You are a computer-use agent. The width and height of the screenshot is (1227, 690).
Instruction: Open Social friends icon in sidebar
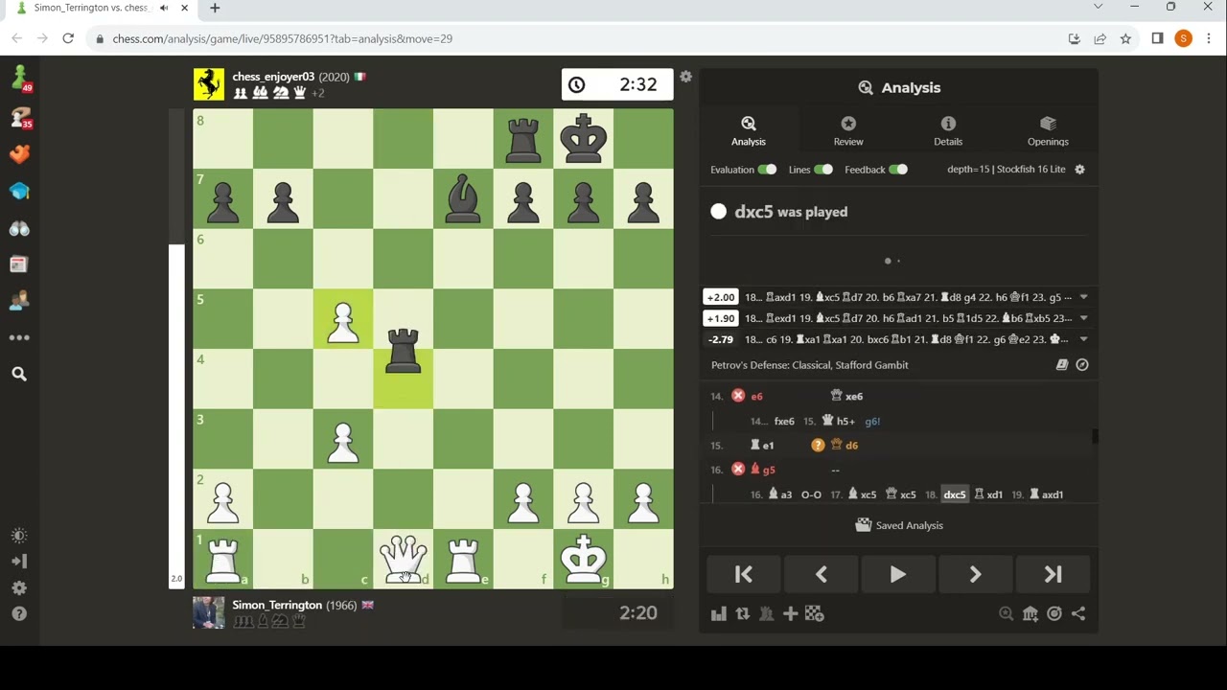coord(19,301)
